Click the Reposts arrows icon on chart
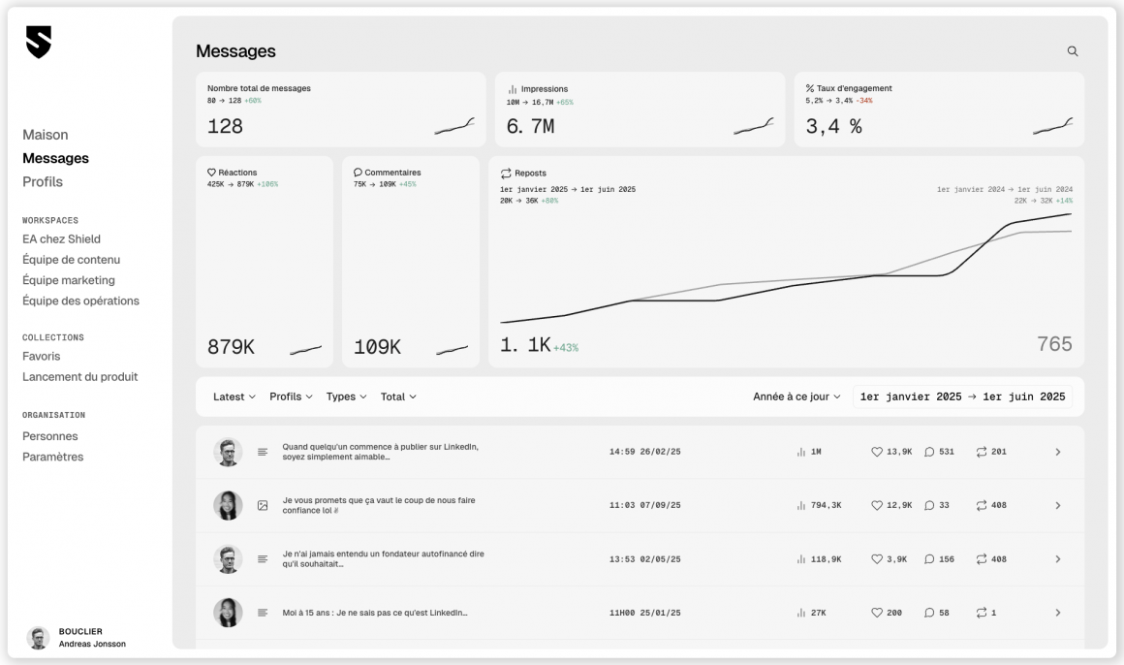 505,174
